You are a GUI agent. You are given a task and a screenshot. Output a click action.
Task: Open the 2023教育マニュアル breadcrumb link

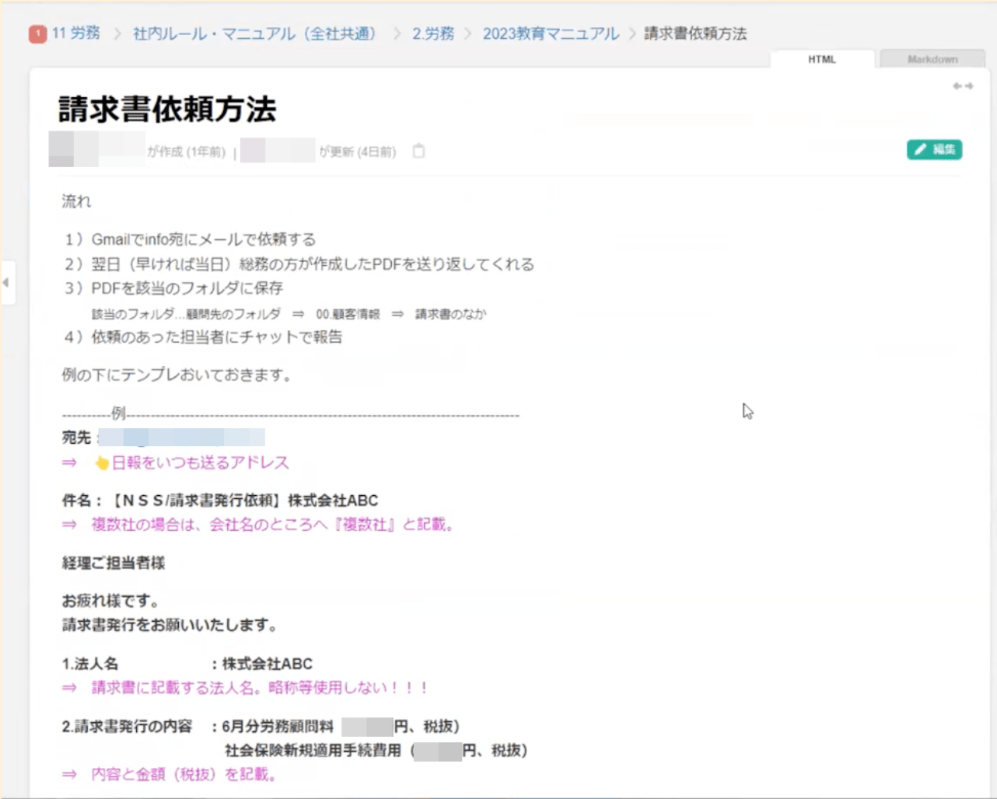point(551,33)
